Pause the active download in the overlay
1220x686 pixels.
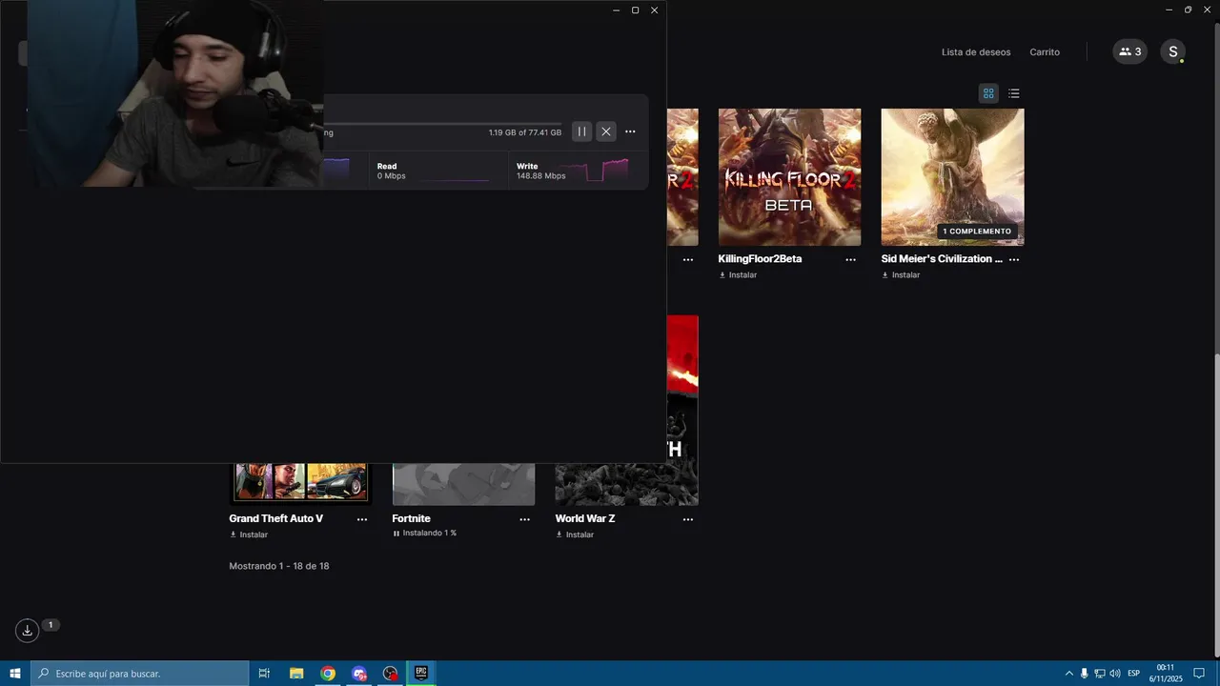click(581, 131)
